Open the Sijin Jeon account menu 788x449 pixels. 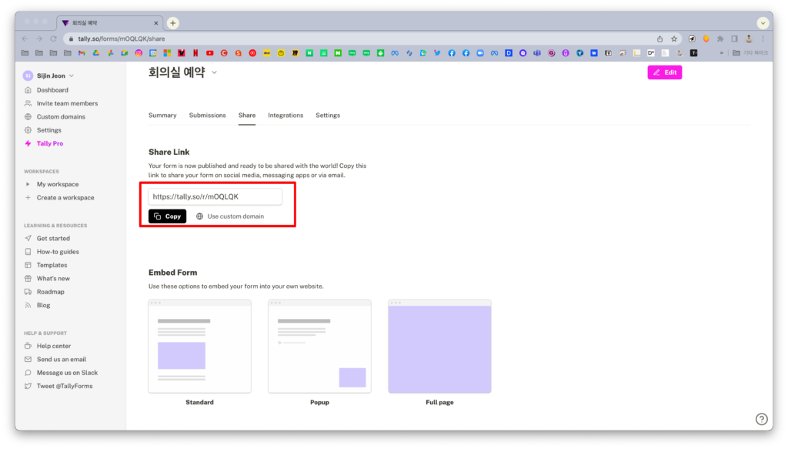click(x=48, y=75)
